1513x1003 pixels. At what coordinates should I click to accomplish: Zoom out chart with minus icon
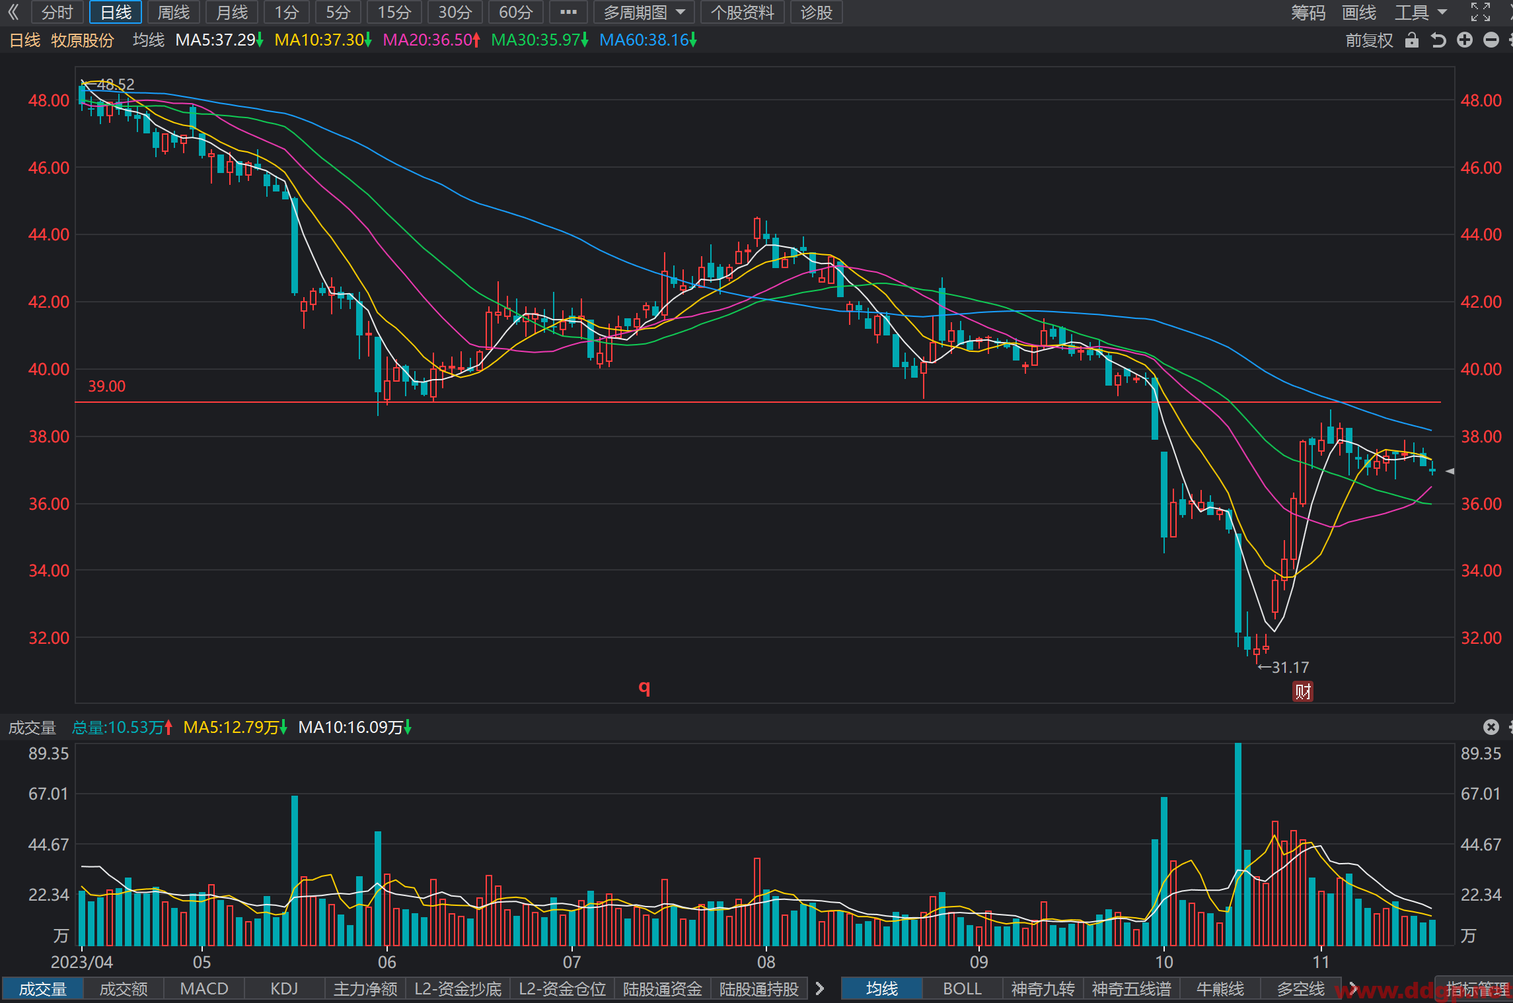point(1491,40)
